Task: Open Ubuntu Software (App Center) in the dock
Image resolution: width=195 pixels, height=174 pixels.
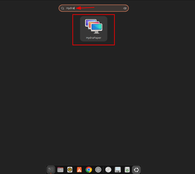Action: [x=79, y=169]
